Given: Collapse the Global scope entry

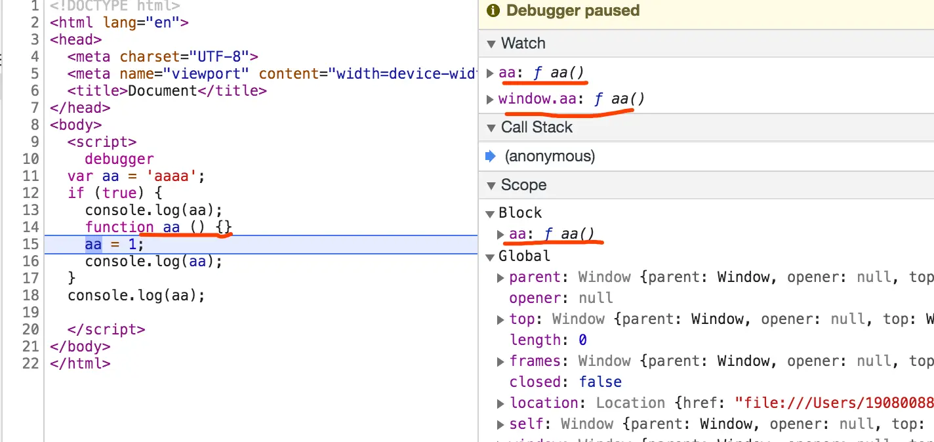Looking at the screenshot, I should coord(491,256).
